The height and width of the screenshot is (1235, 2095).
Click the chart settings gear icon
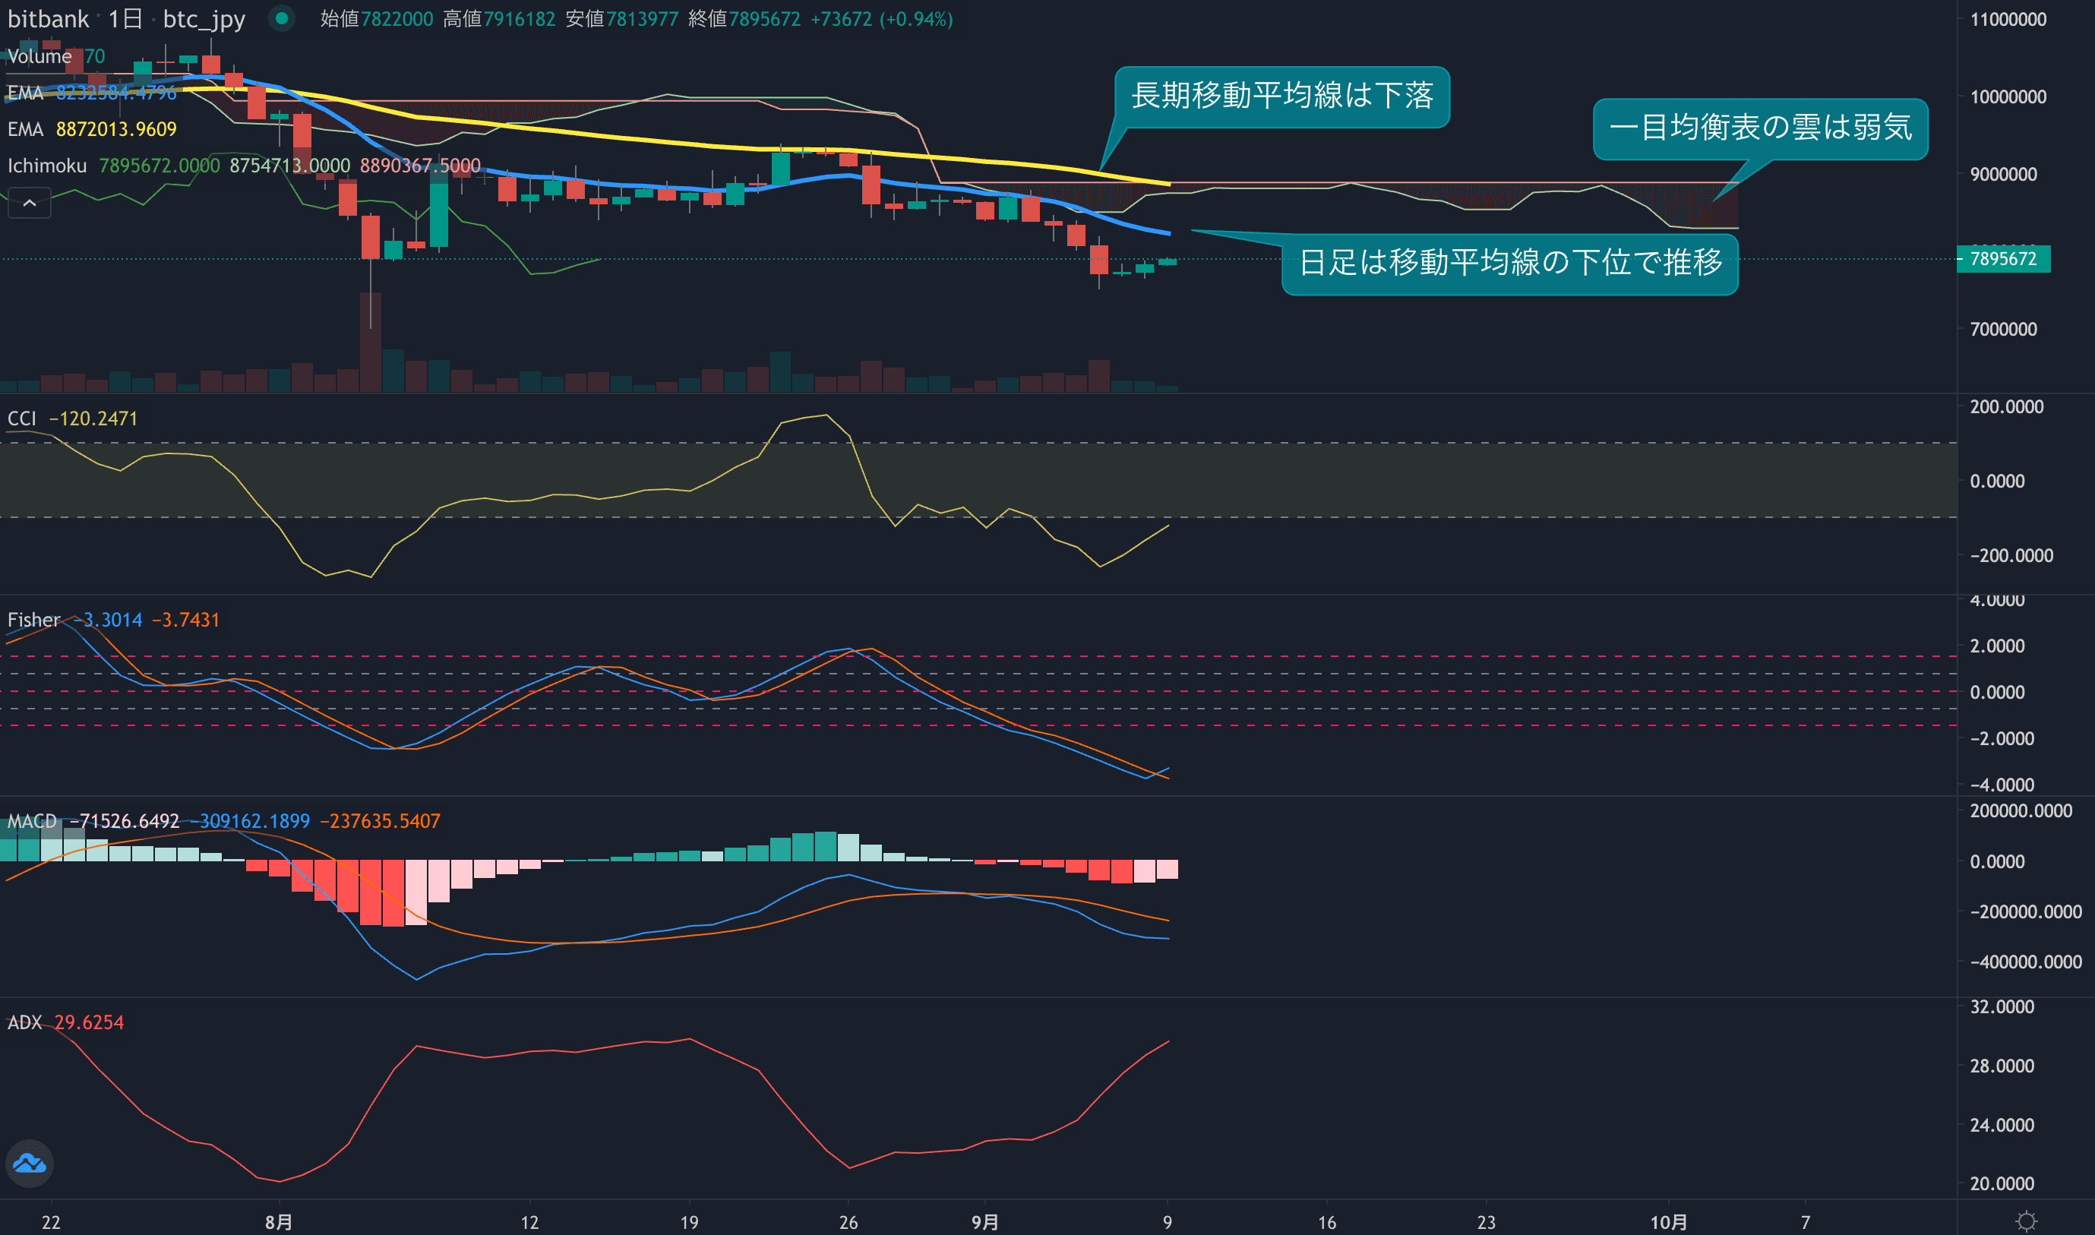pyautogui.click(x=2026, y=1221)
